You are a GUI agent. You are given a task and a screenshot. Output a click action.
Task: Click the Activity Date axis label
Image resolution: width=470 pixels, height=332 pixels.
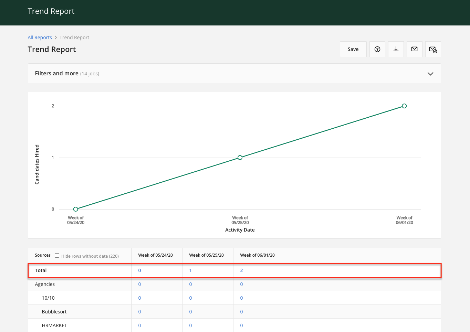point(240,230)
